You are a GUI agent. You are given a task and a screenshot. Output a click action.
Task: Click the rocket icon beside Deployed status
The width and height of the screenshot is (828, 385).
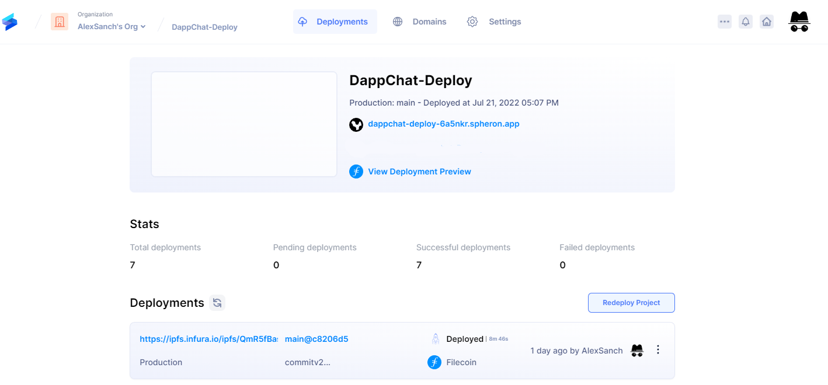tap(435, 339)
